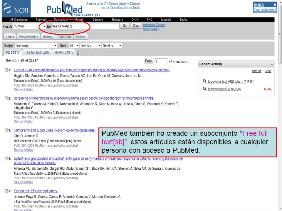Open Structure in the navigation bar
The height and width of the screenshot is (211, 282).
coord(117,20)
